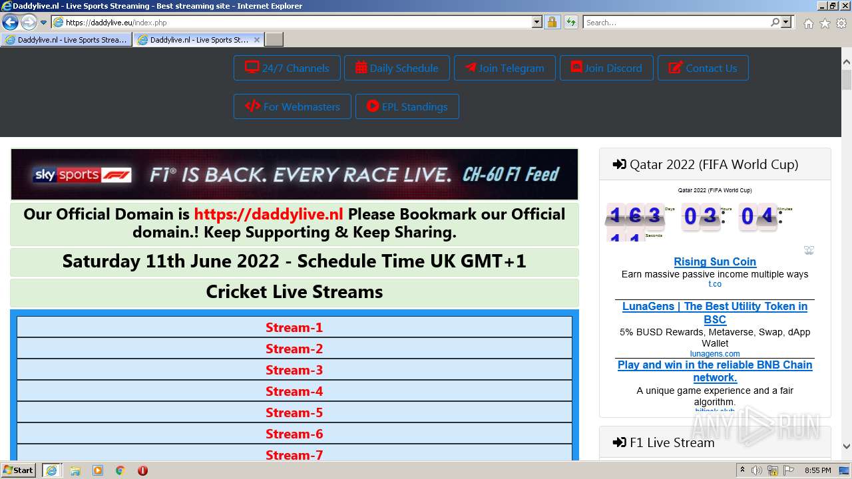Click scrollbar down arrow
This screenshot has height=479, width=852.
(847, 446)
